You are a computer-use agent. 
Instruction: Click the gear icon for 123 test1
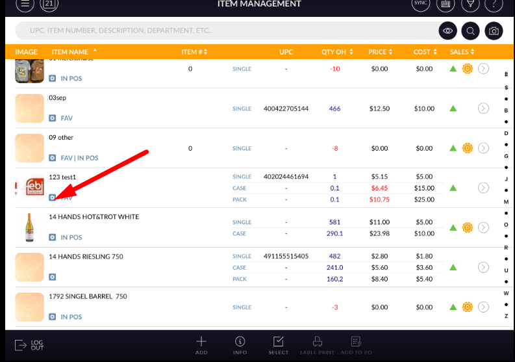coord(53,198)
